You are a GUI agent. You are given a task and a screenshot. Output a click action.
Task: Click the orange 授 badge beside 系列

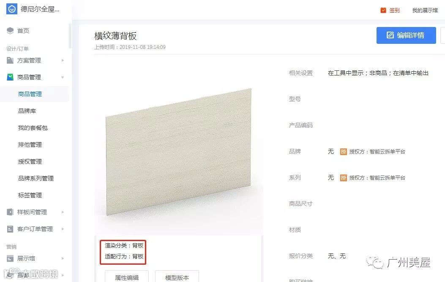point(344,177)
